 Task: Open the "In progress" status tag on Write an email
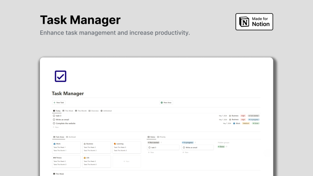(254, 120)
